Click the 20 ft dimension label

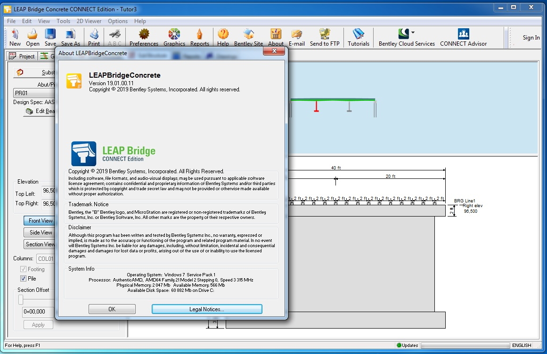(x=391, y=177)
